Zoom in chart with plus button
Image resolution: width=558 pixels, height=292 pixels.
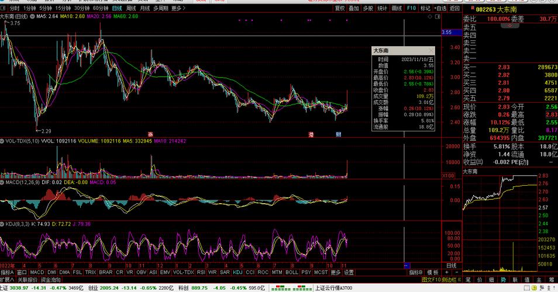(447, 273)
